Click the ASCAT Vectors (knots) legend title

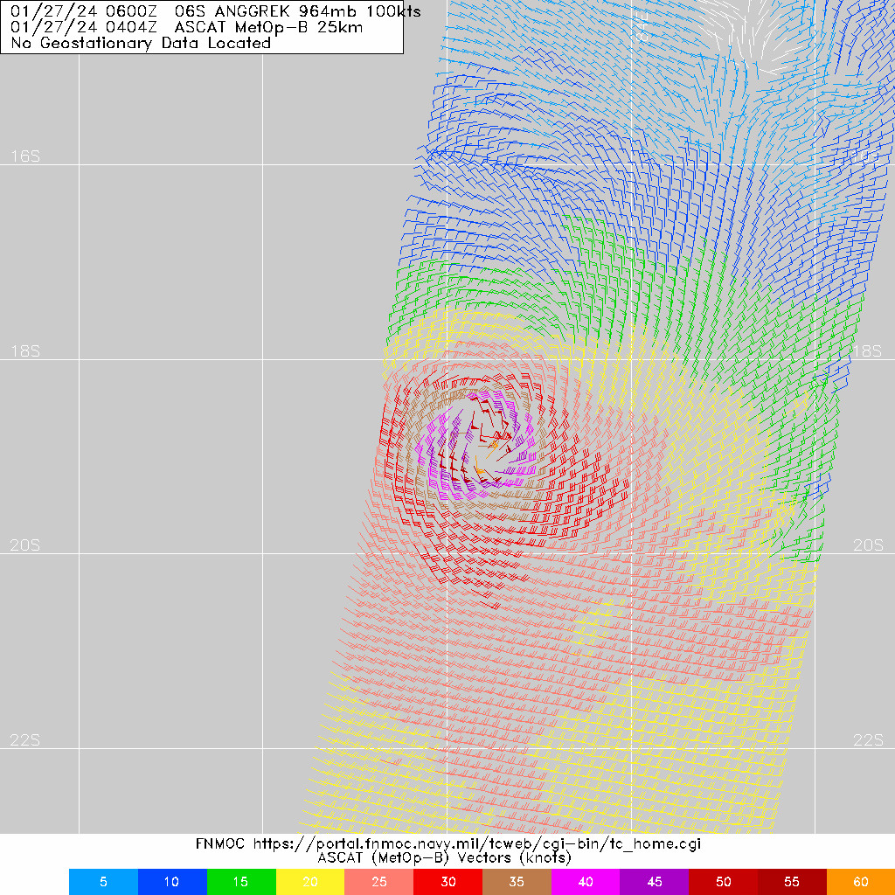tap(444, 858)
